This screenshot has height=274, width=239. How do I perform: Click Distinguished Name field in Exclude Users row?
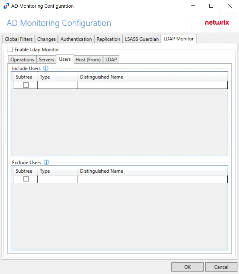(152, 179)
